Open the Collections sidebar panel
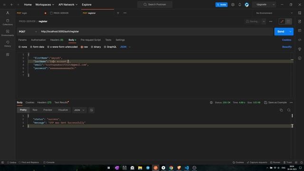The width and height of the screenshot is (304, 171). click(8, 22)
